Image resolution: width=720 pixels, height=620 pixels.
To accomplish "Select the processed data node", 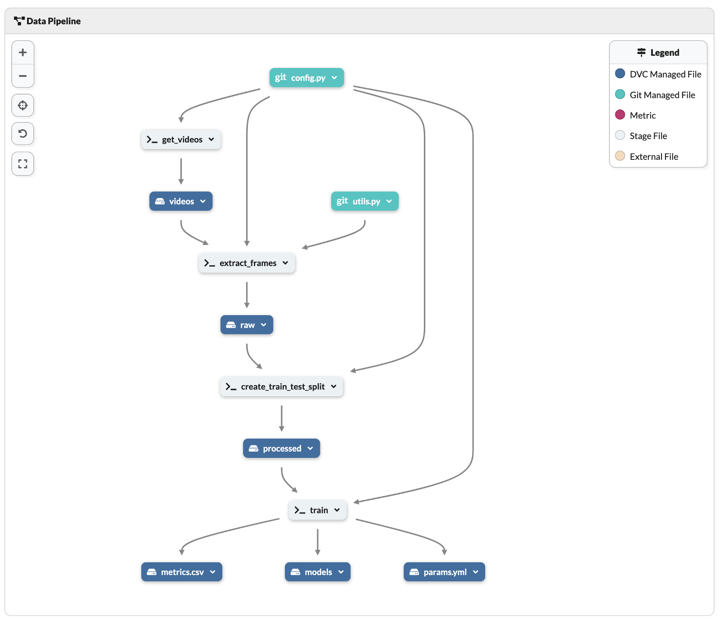I will (282, 448).
